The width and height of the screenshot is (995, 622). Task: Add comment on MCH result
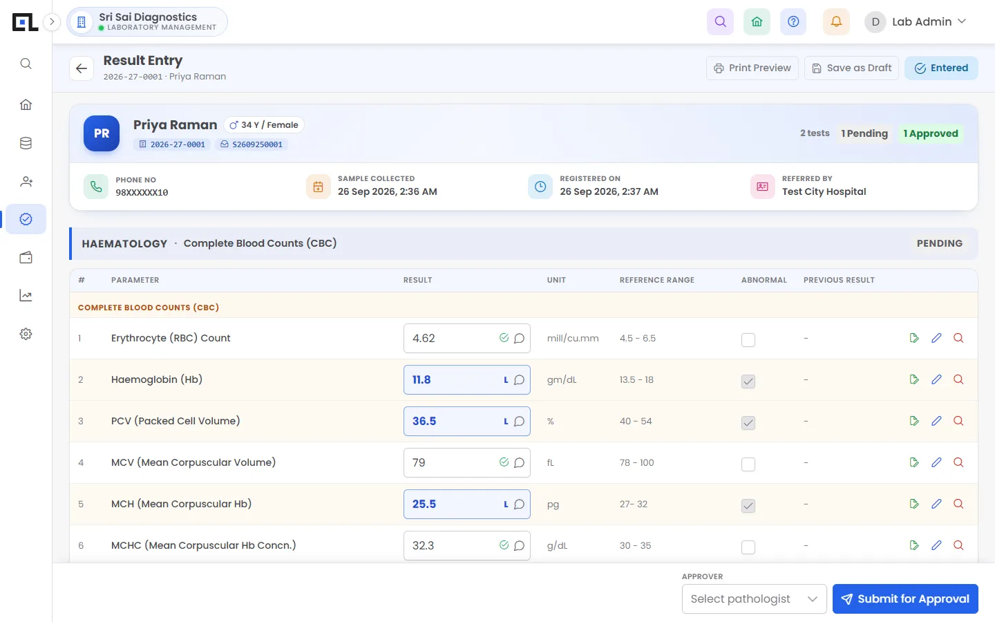[519, 504]
